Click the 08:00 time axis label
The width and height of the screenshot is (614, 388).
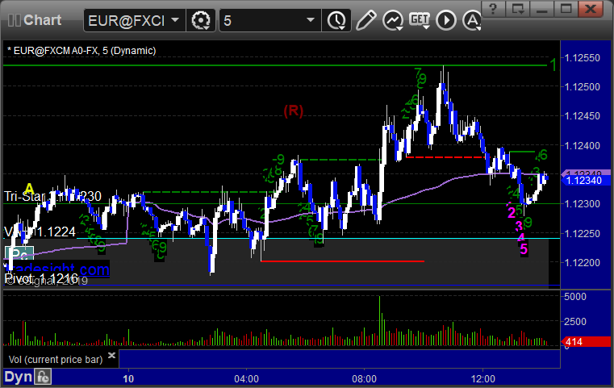point(364,379)
